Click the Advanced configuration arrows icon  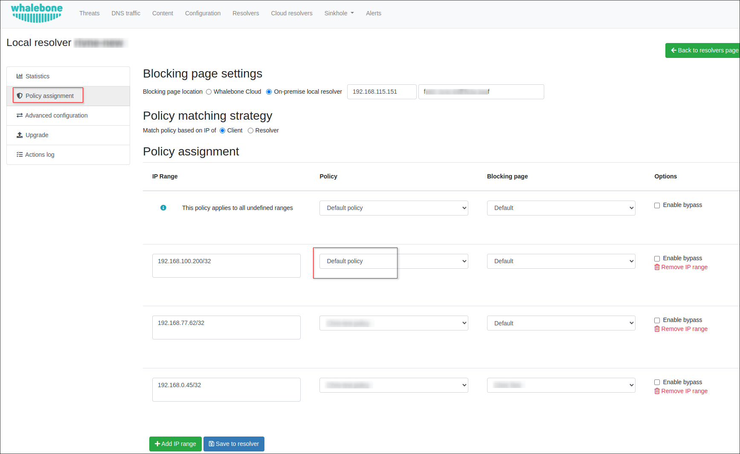[x=19, y=115]
